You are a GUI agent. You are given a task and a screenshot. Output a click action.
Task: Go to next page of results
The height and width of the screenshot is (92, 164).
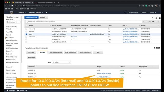click(156, 22)
